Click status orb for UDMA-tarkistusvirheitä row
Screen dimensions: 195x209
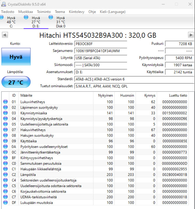coord(5,197)
